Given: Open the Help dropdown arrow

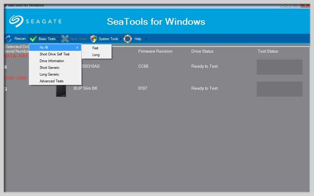Looking at the screenshot, I should [x=146, y=39].
